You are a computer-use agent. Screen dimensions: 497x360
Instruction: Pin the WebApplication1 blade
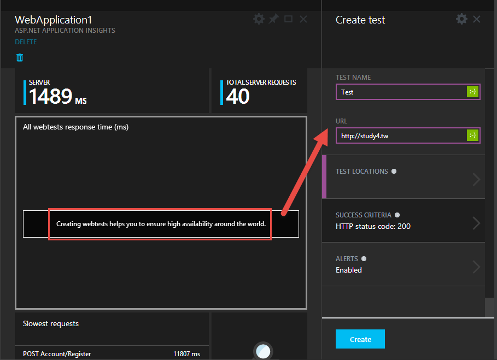[x=273, y=19]
